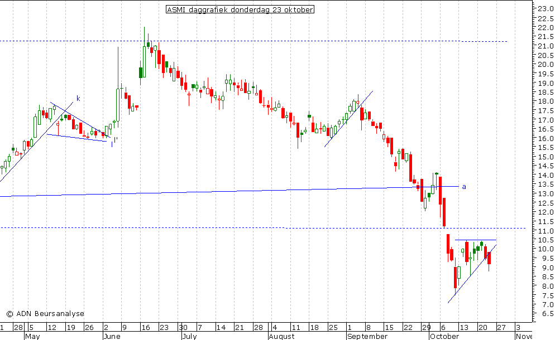Select date label 29 in September
This screenshot has width=555, height=340.
(426, 328)
